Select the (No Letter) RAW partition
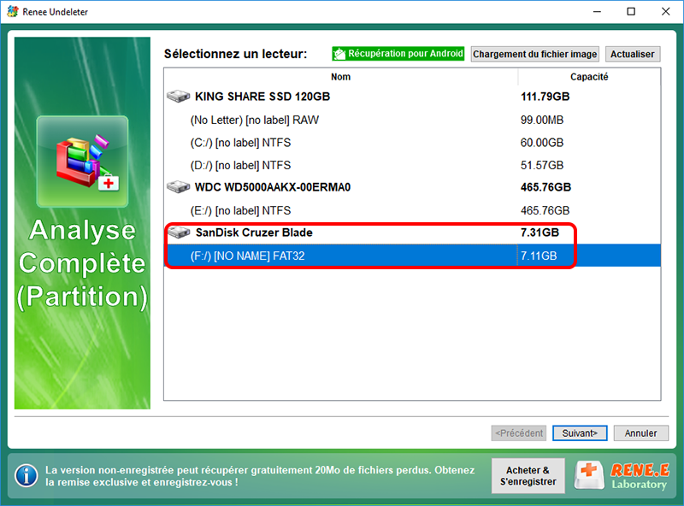 tap(412, 120)
